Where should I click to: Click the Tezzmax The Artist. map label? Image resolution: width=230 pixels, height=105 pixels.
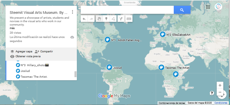tap(178, 68)
